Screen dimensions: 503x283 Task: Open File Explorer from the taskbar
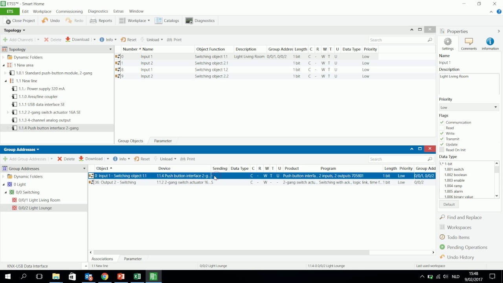pos(56,277)
